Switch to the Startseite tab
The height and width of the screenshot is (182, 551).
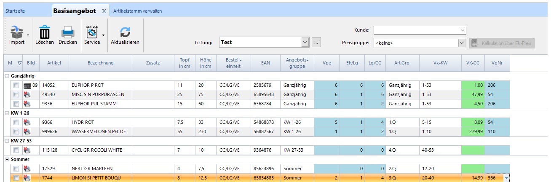[17, 11]
